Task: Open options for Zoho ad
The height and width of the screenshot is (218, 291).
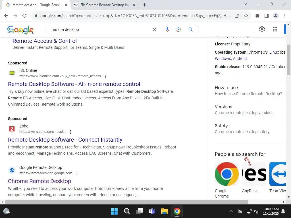Action: coord(70,132)
